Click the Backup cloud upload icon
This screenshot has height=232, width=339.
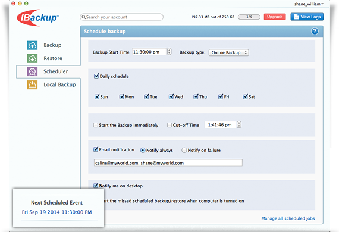pyautogui.click(x=32, y=45)
